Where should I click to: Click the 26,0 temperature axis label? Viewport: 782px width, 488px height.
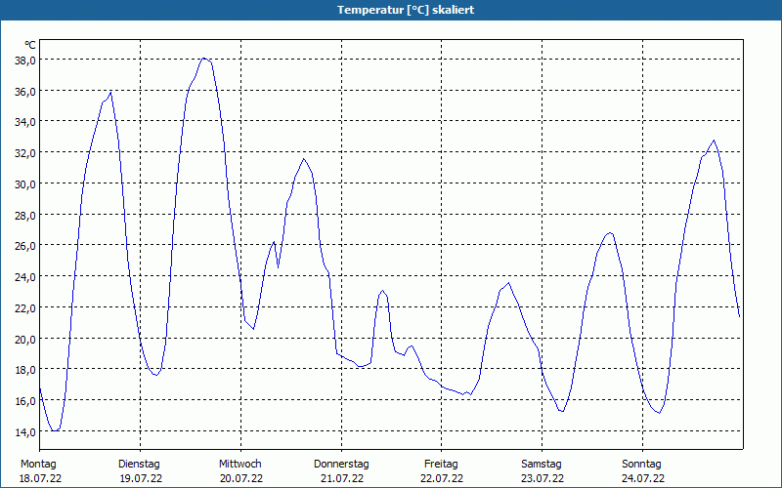(x=25, y=245)
